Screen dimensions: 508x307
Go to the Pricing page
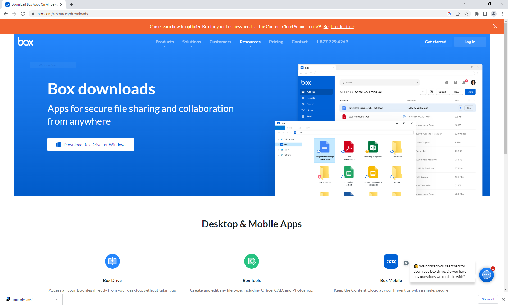click(276, 42)
